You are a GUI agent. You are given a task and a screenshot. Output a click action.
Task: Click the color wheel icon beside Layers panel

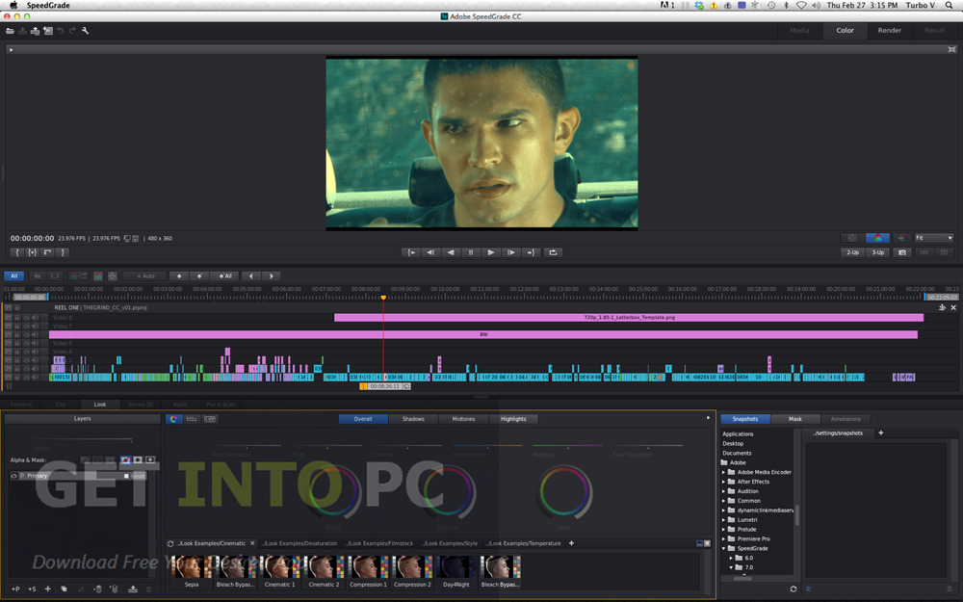pyautogui.click(x=173, y=419)
